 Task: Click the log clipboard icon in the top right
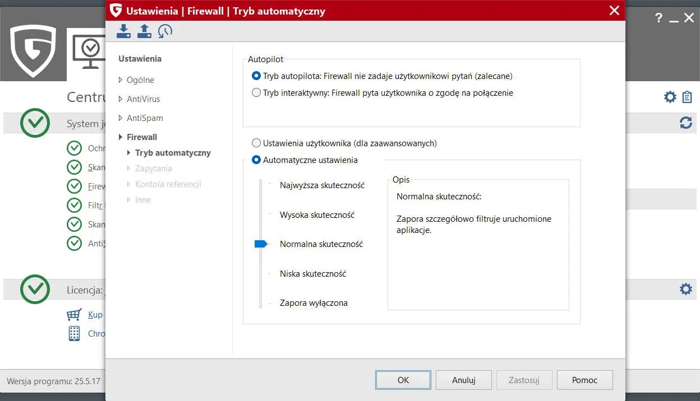(x=687, y=96)
